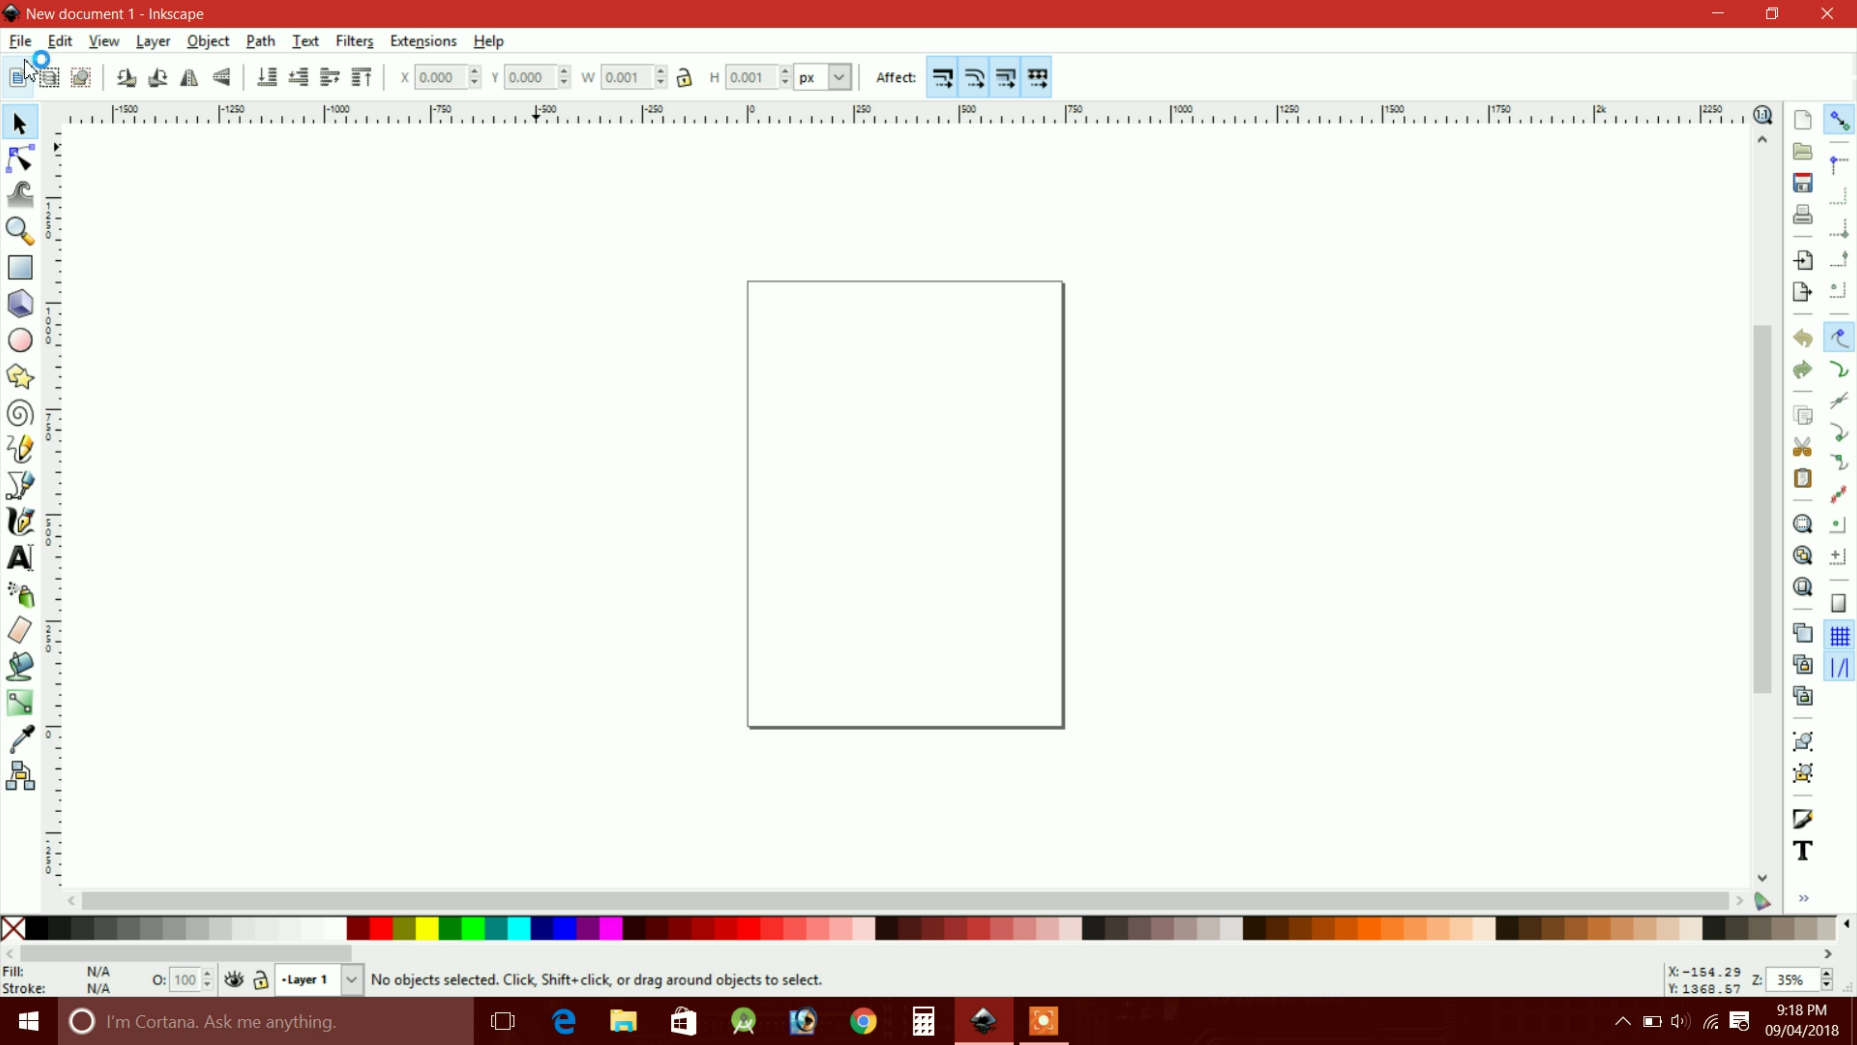
Task: Toggle the width/height ratio lock
Action: click(684, 77)
